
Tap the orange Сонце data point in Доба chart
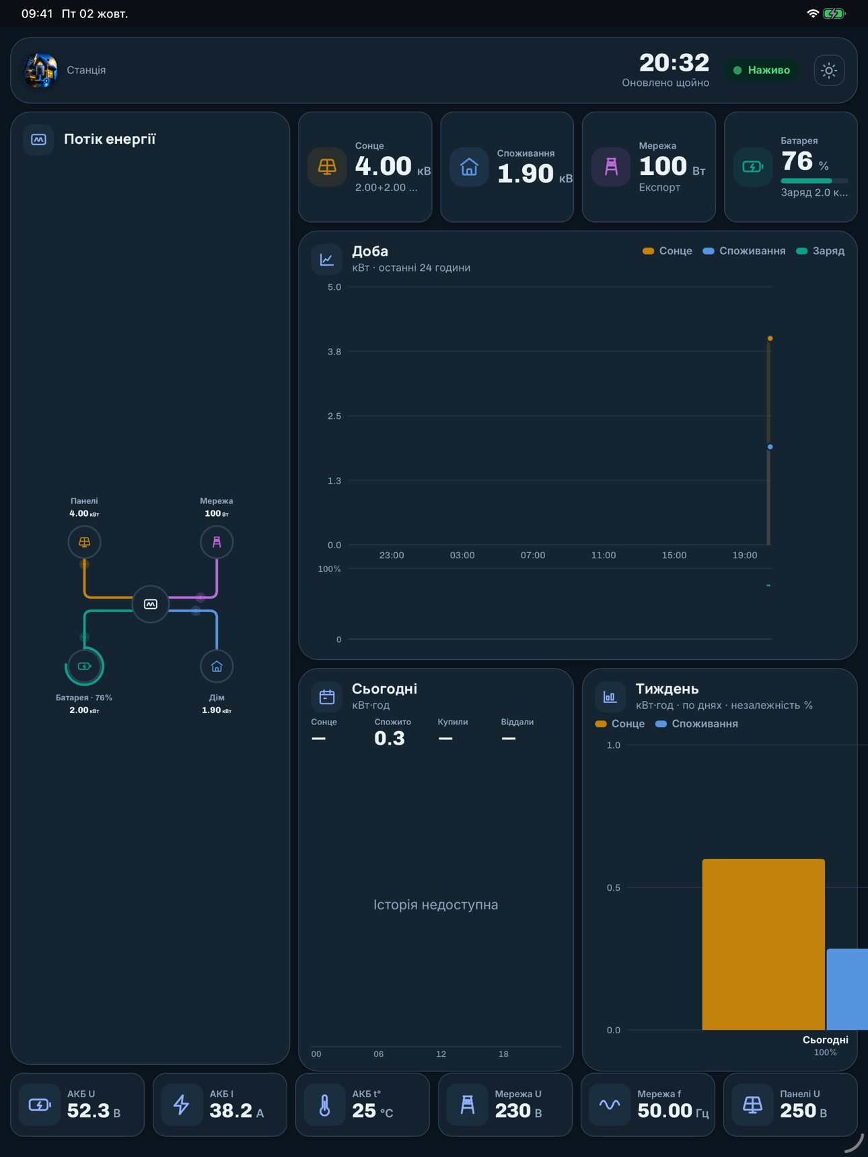click(x=770, y=338)
